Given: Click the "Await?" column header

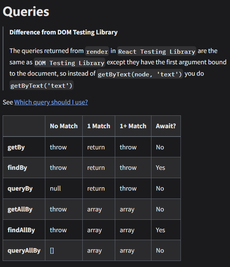Looking at the screenshot, I should click(x=166, y=126).
